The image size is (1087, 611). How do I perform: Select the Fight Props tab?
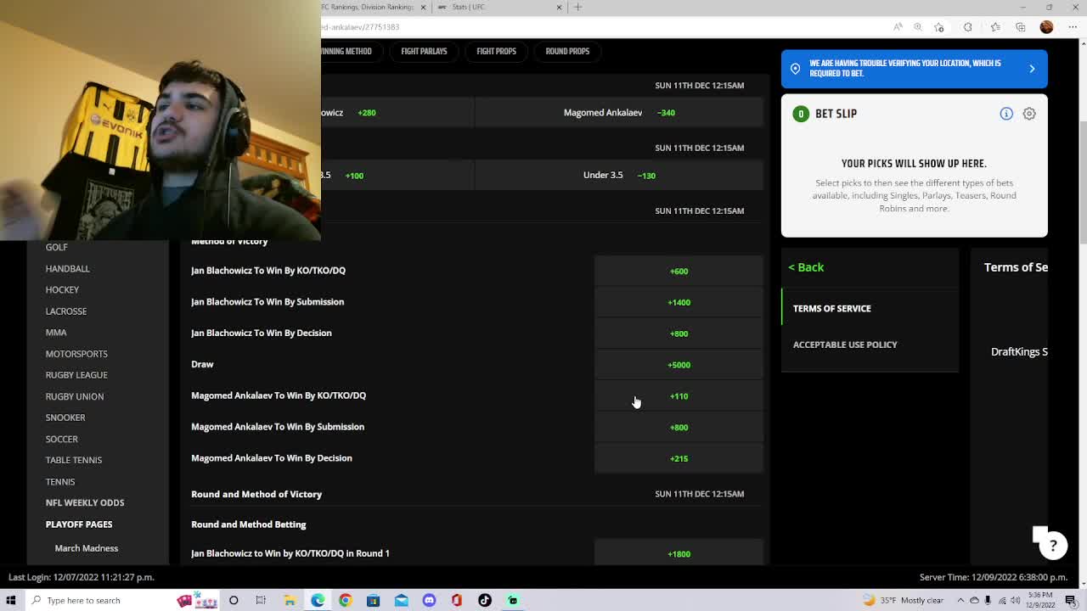tap(496, 51)
